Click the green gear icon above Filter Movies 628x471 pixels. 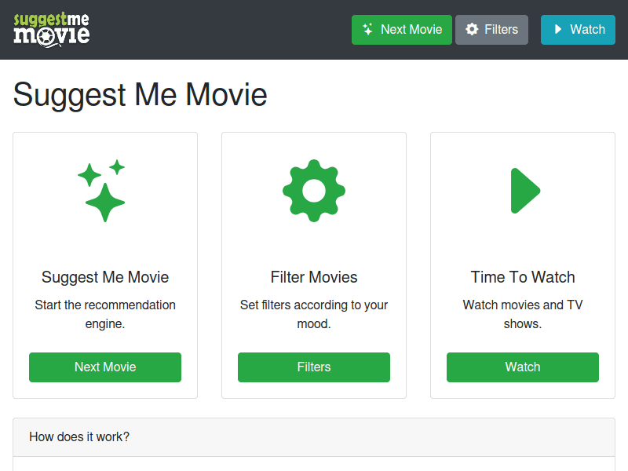tap(314, 190)
